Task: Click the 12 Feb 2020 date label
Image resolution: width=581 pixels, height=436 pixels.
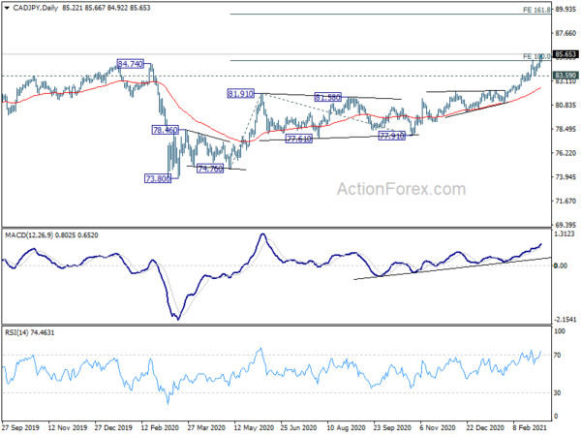Action: tap(160, 427)
